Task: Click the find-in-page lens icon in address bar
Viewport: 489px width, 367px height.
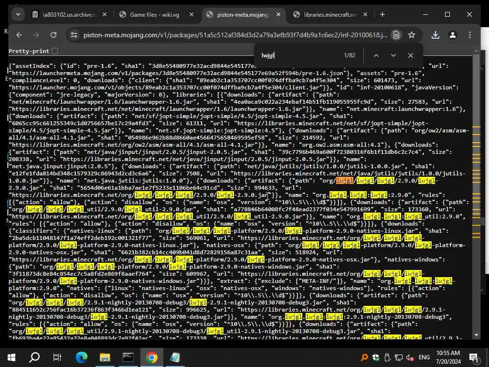Action: [x=396, y=35]
